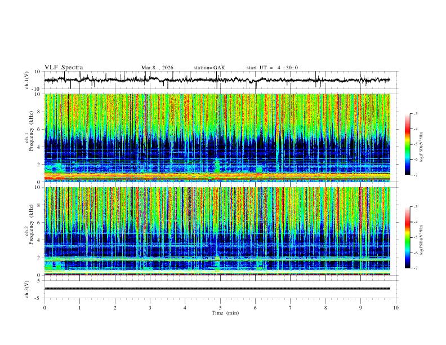
Task: Click the ch.1 spectrogram panel
Action: click(217, 138)
